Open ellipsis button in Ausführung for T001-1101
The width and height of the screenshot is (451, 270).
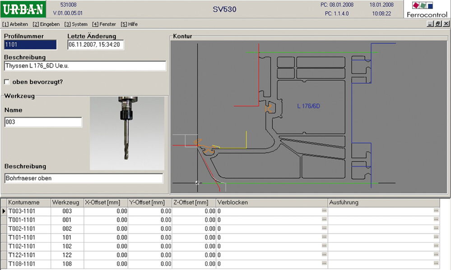436,220
